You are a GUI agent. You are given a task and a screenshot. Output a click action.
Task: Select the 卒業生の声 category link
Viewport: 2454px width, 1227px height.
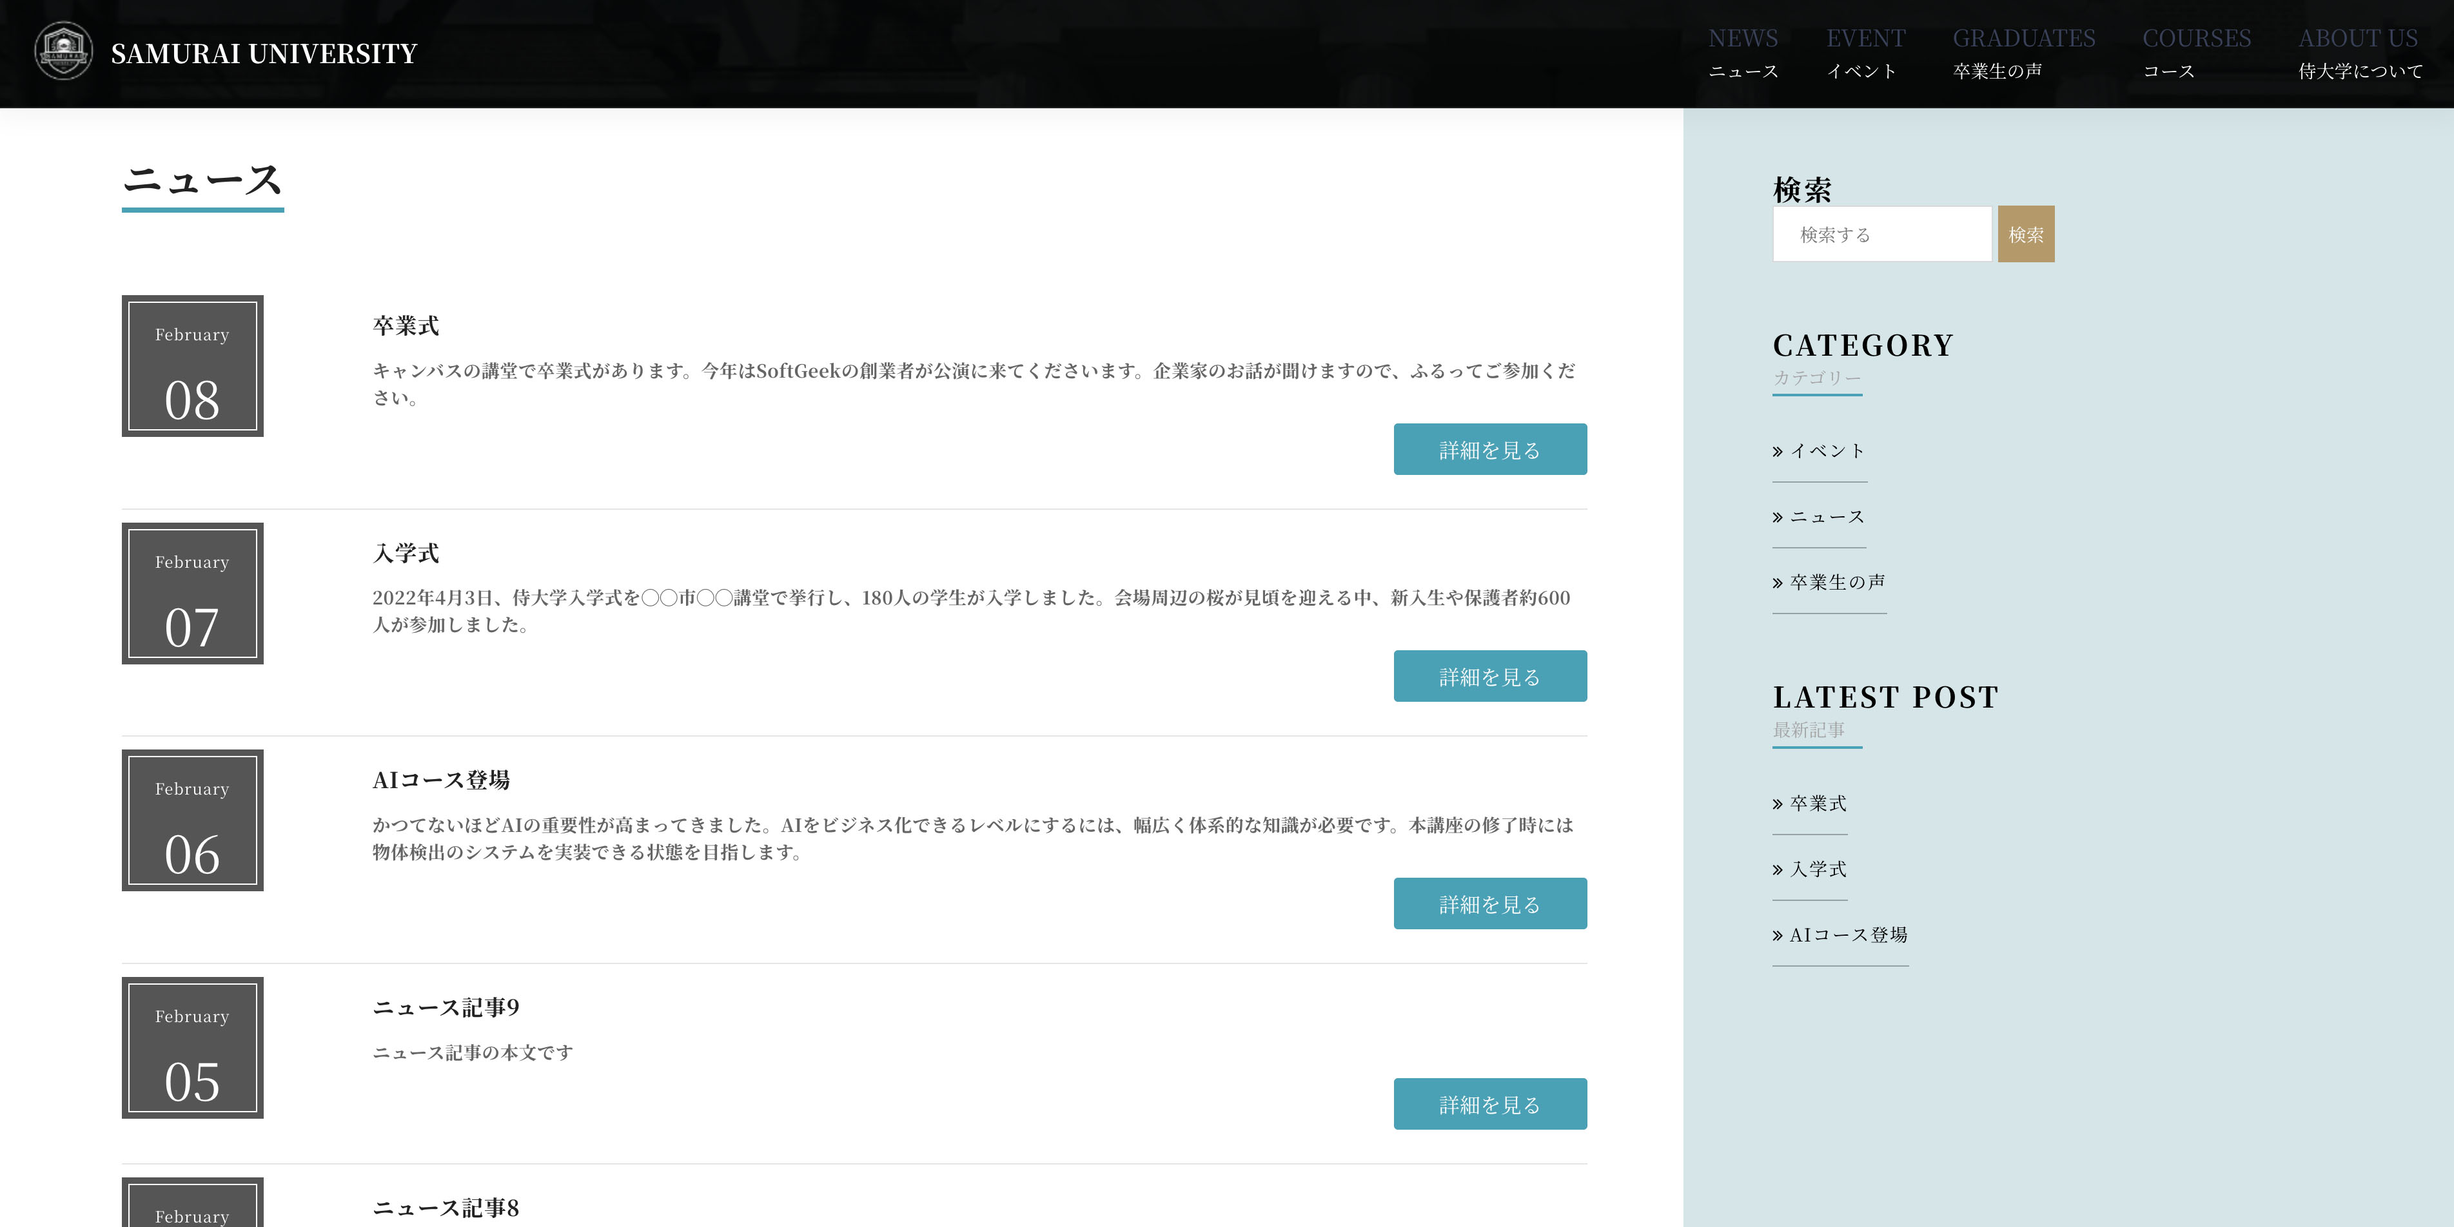point(1829,583)
